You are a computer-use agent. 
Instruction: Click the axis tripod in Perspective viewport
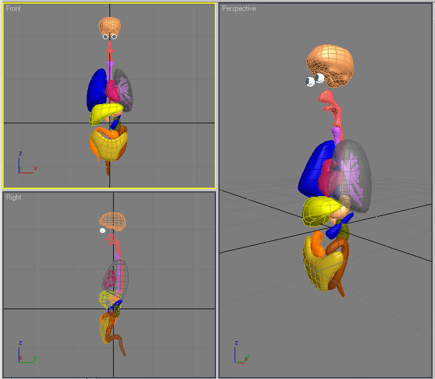point(238,355)
